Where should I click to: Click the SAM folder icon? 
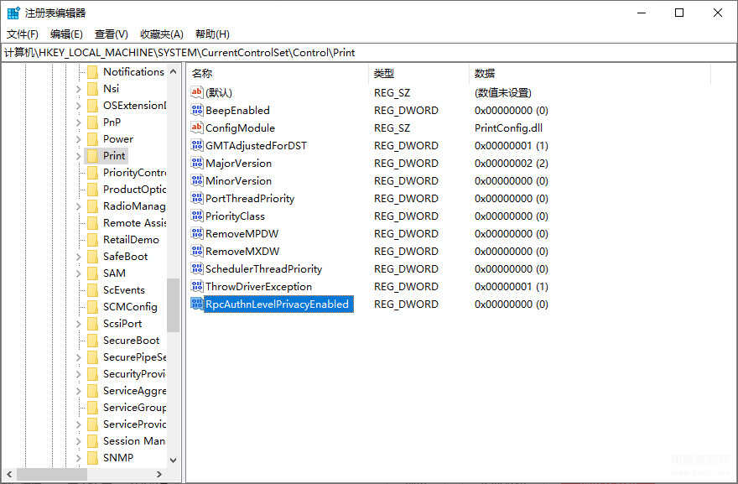click(93, 273)
